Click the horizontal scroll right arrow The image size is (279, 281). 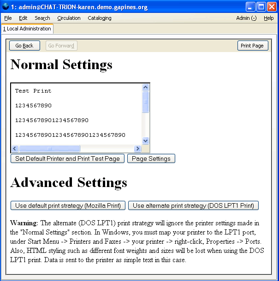tap(137, 148)
